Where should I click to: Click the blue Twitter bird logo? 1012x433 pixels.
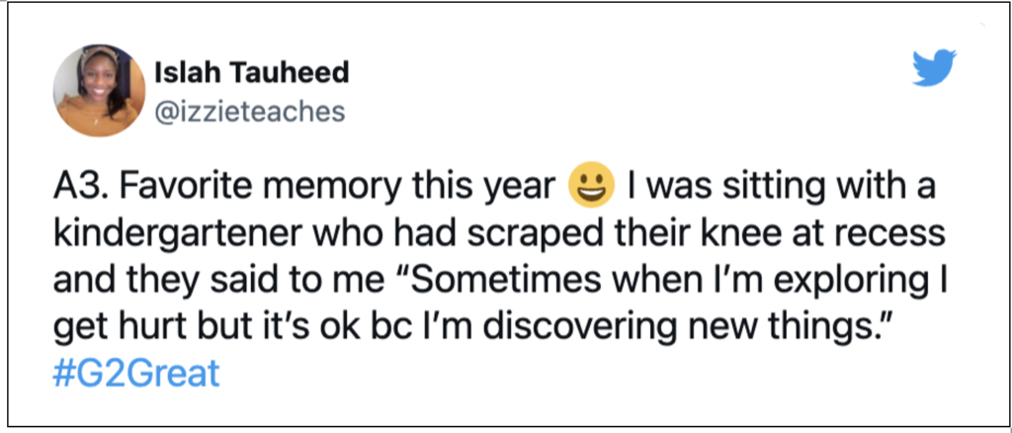point(934,68)
